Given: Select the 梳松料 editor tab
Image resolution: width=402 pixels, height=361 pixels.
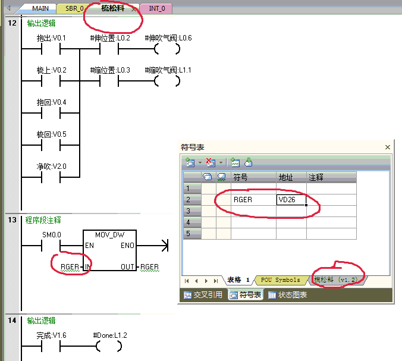Looking at the screenshot, I should [112, 8].
